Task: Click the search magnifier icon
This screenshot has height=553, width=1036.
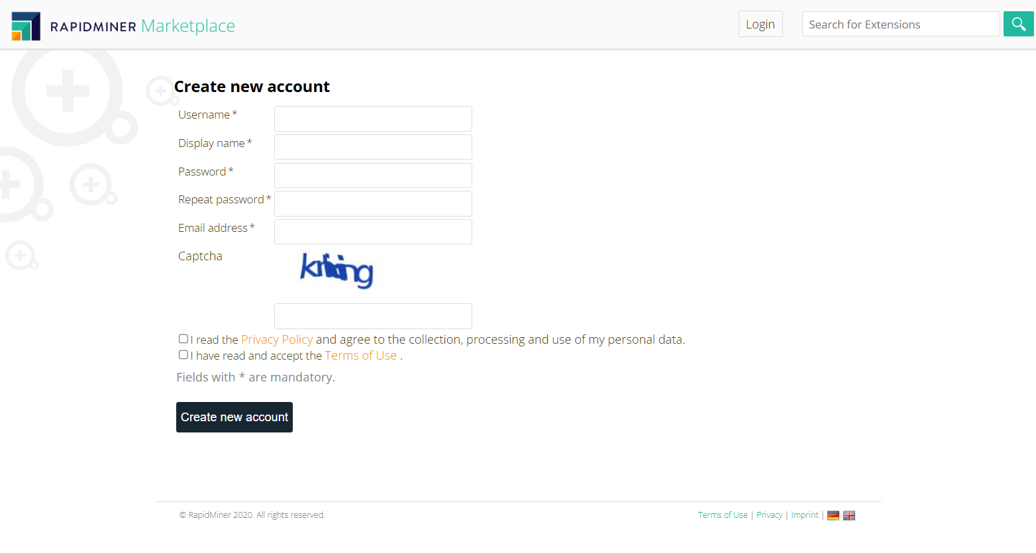Action: point(1018,23)
